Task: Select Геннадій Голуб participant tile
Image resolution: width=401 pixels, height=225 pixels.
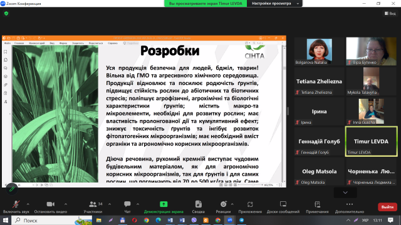Action: pos(319,141)
